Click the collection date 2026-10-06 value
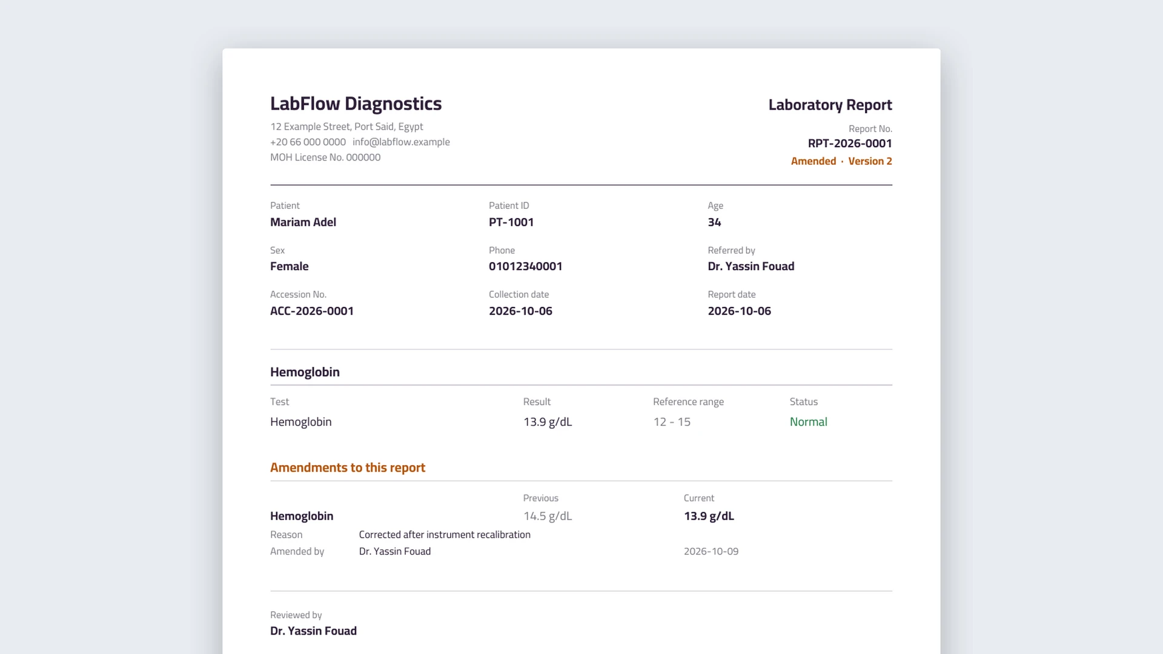The image size is (1163, 654). [x=520, y=311]
